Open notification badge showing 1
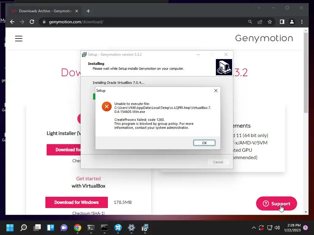This screenshot has width=314, height=235. [305, 228]
